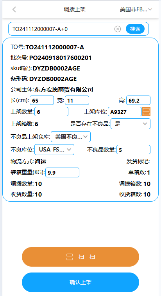This screenshot has height=296, width=161.
Task: Scan location code via orange scan icon beside A9327
Action: coord(146,112)
